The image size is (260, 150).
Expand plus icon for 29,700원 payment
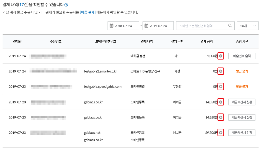click(221, 133)
